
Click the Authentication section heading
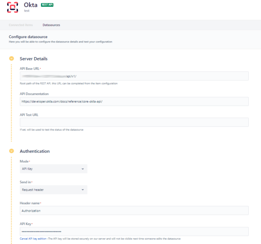34,151
